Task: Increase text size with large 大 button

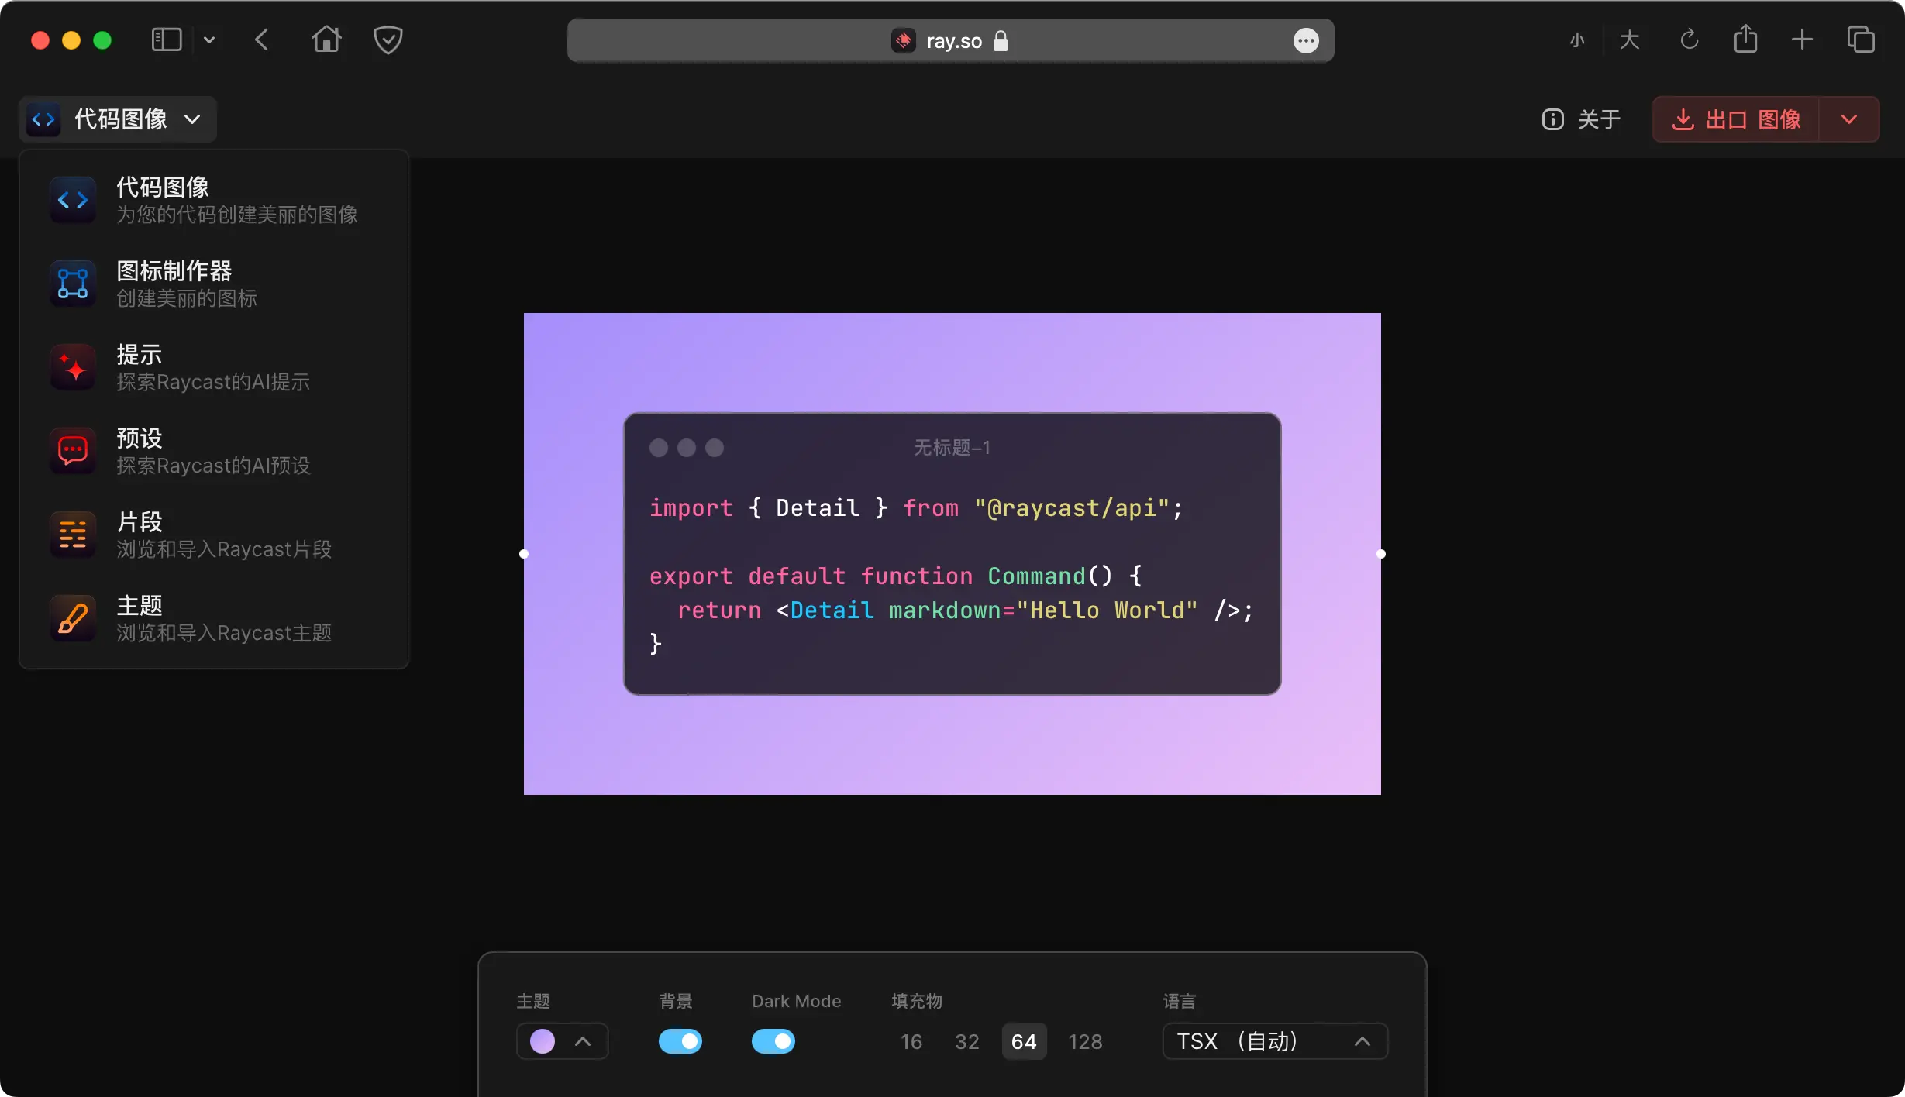Action: (x=1629, y=40)
